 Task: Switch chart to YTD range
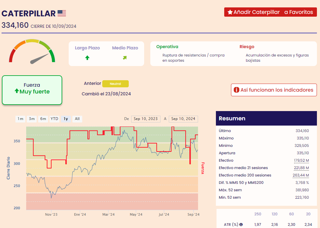tap(55, 119)
